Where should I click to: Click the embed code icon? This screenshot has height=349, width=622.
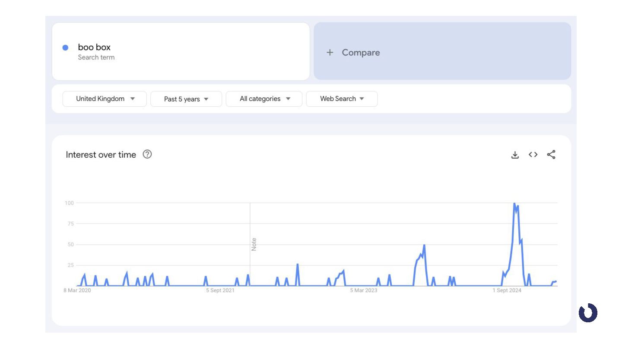(x=533, y=155)
